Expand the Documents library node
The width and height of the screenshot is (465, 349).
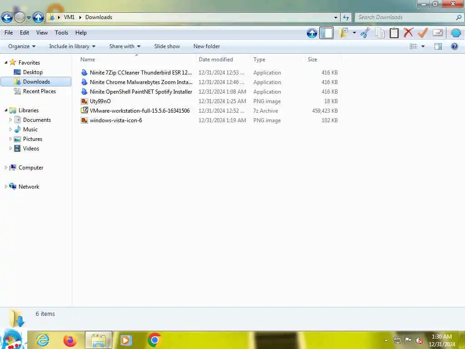pyautogui.click(x=10, y=120)
